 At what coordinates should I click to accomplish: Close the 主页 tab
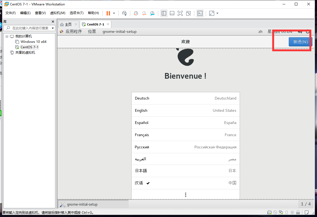click(x=76, y=24)
